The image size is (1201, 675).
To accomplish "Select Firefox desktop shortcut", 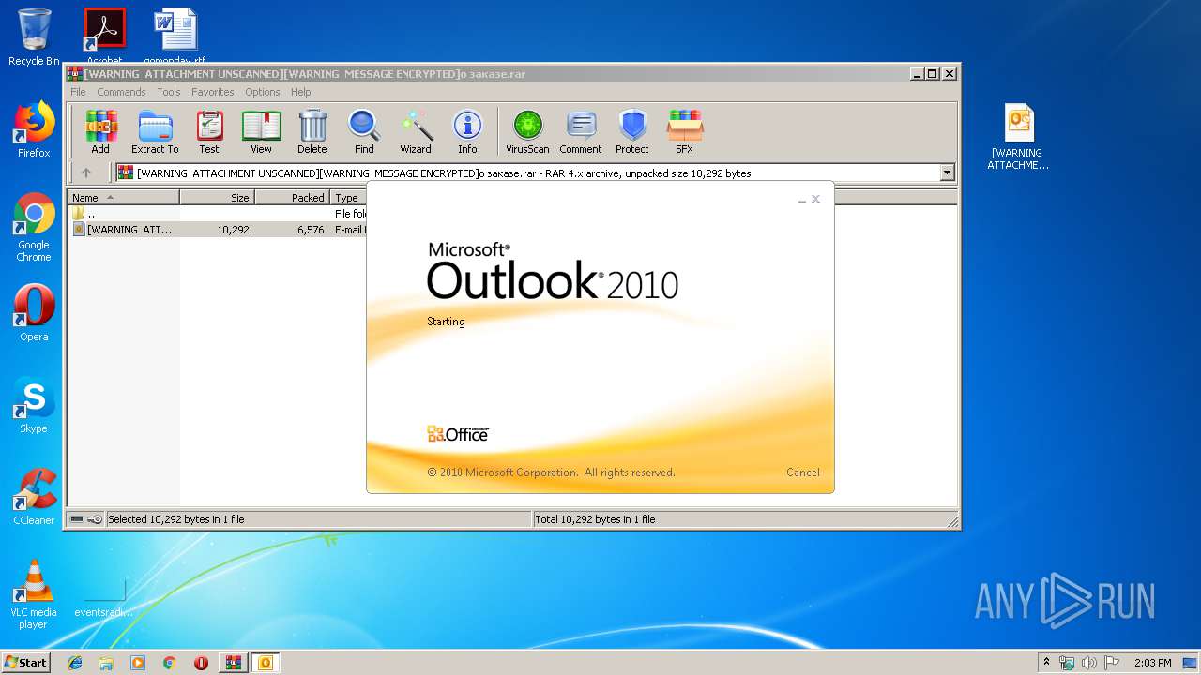I will coord(34,129).
